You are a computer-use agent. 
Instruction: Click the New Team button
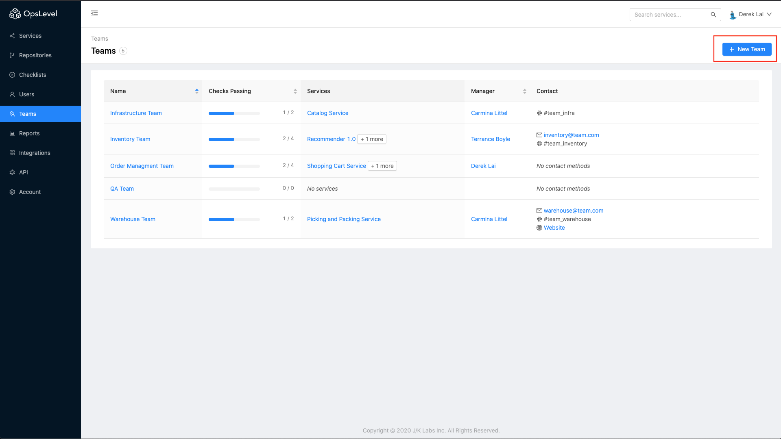tap(746, 49)
